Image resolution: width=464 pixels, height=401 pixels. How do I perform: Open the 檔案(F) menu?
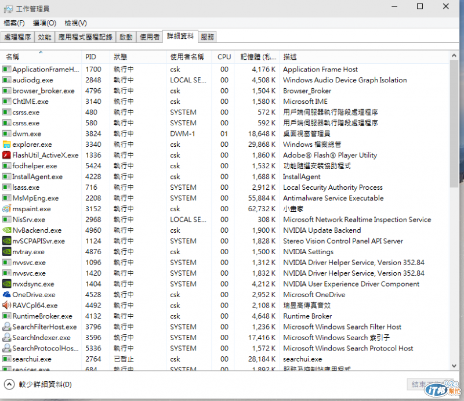point(14,23)
